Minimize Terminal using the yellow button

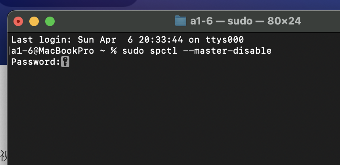pyautogui.click(x=34, y=21)
